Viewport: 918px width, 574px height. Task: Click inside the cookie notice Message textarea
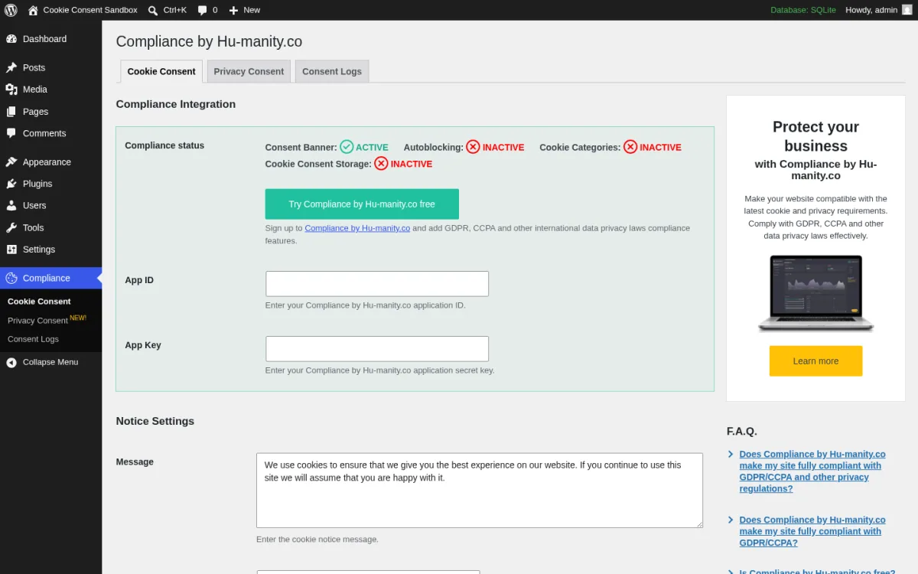tap(480, 491)
